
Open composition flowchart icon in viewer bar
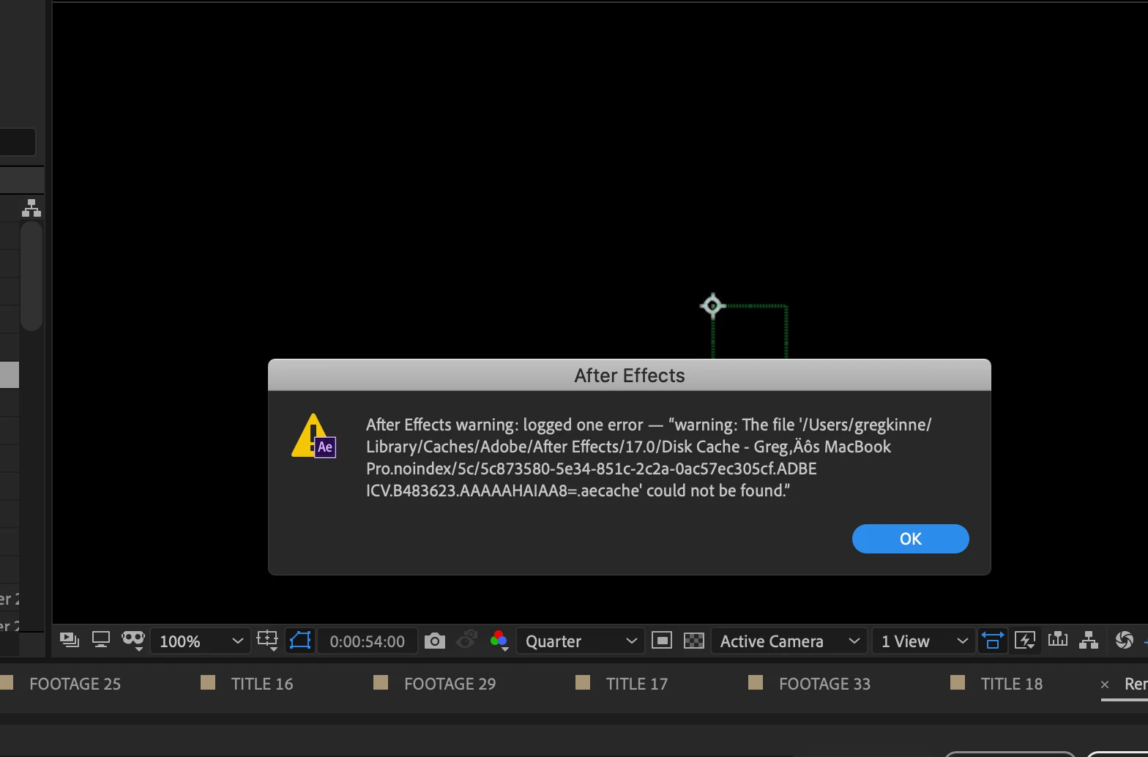click(1089, 641)
